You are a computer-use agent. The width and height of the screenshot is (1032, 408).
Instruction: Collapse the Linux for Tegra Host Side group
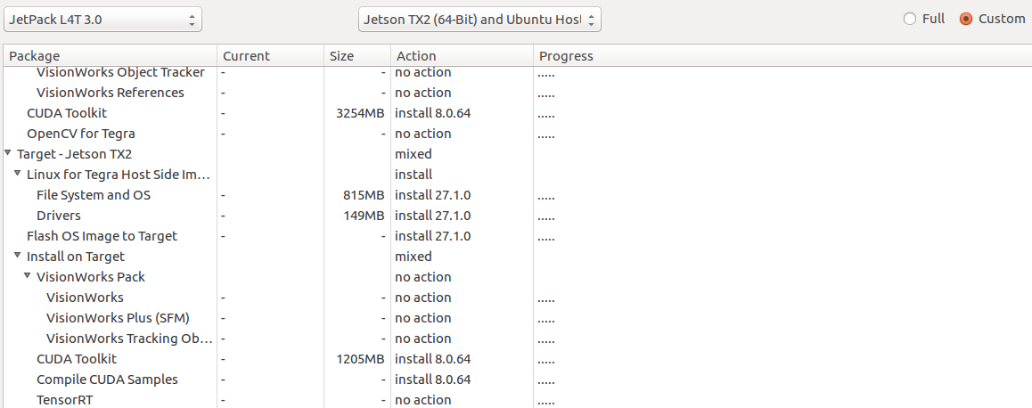pos(18,175)
